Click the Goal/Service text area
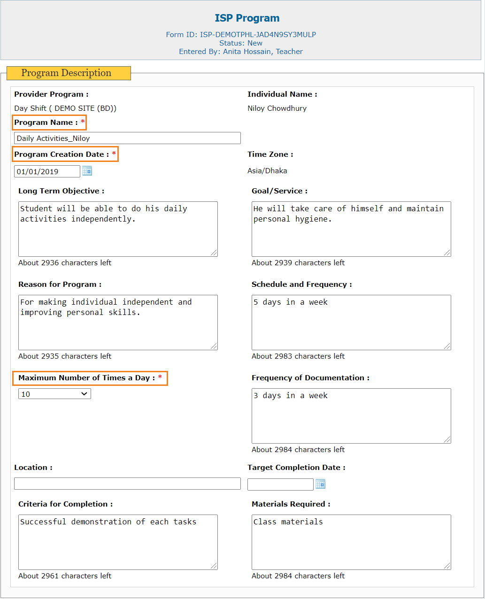The width and height of the screenshot is (485, 599). tap(351, 229)
